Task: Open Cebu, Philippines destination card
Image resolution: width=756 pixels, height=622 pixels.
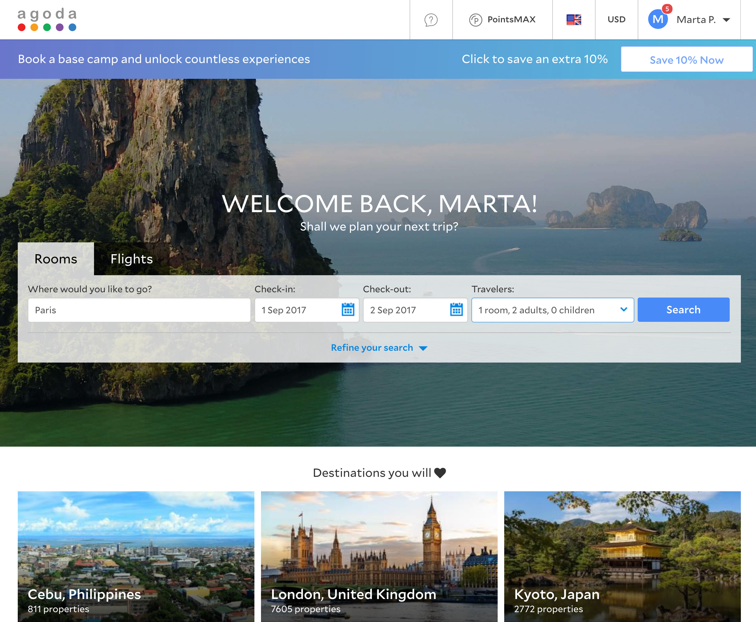Action: [136, 556]
